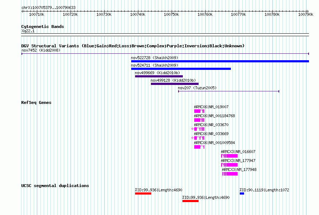This screenshot has width=319, height=215.
Task: Click the 100780k ruler position
Action: coord(272,14)
